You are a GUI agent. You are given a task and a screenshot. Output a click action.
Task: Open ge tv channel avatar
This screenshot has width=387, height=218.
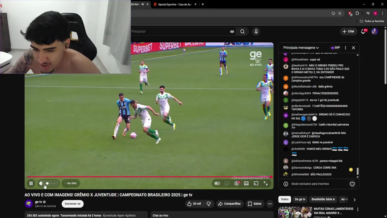pos(29,204)
